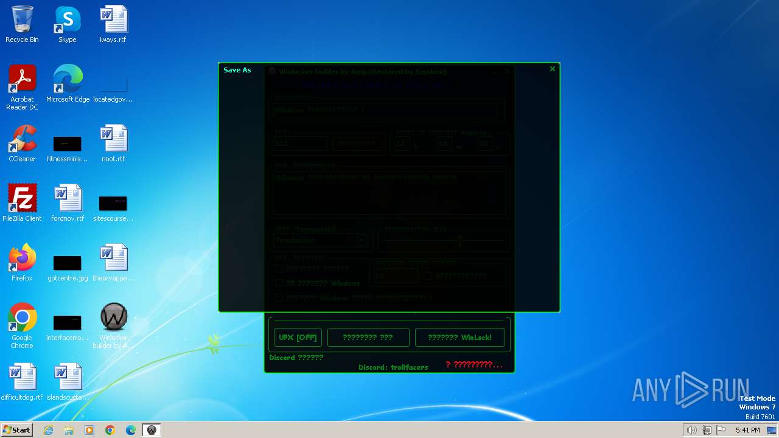The height and width of the screenshot is (438, 779).
Task: Click the Discord: trollfacers text
Action: 393,367
